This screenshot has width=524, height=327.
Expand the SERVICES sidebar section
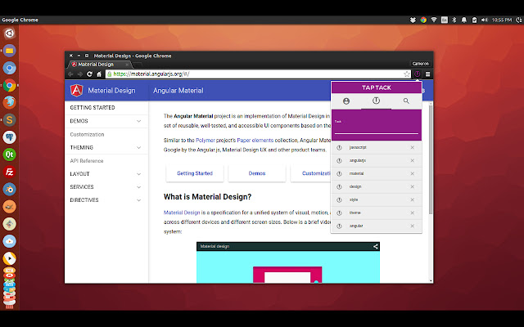tap(106, 187)
